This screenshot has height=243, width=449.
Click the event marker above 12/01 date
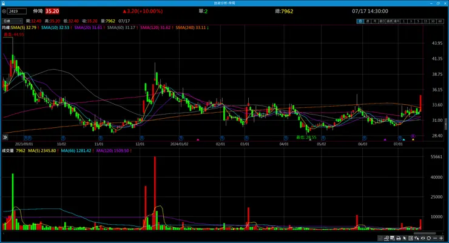click(x=141, y=138)
